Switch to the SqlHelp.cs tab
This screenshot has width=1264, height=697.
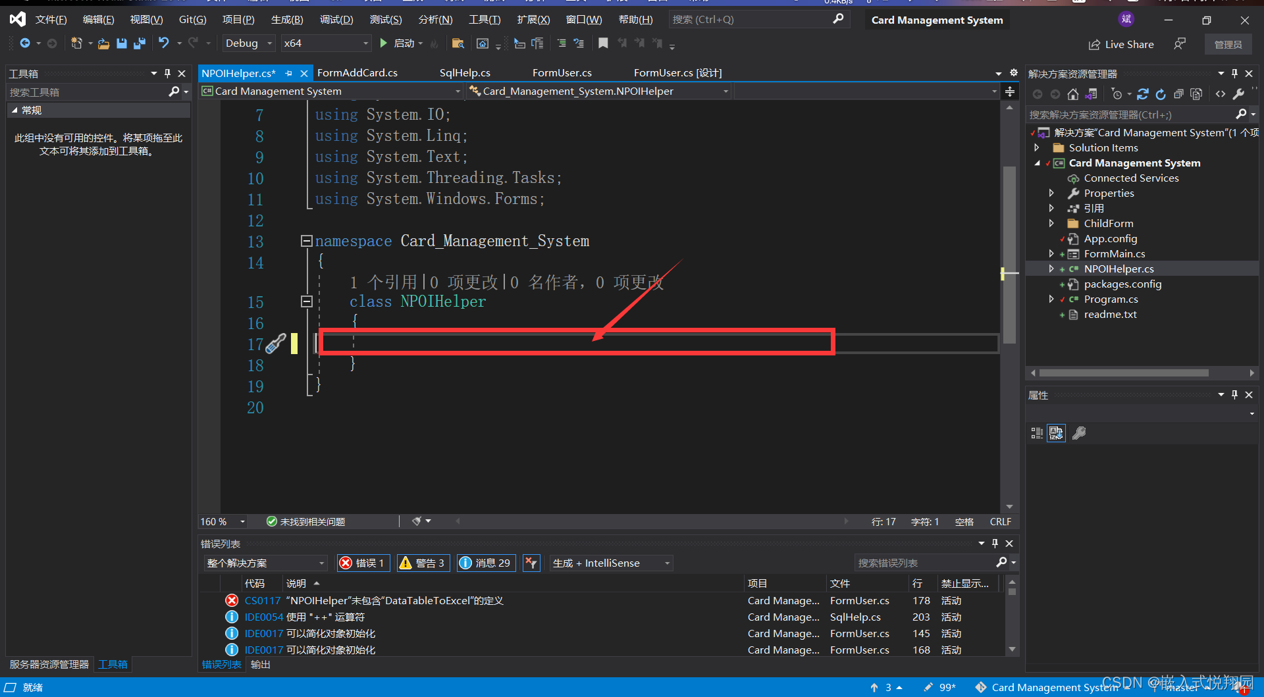point(465,72)
